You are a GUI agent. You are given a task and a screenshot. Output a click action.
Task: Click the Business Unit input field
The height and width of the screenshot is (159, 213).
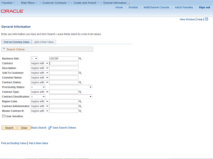[x=64, y=59]
